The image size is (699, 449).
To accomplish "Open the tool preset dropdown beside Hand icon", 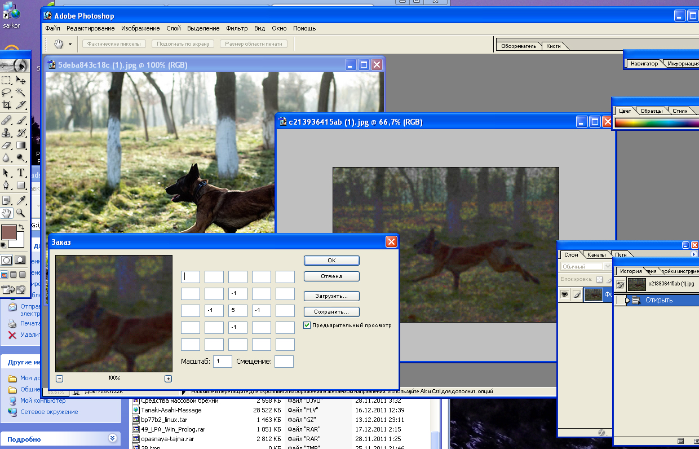I will click(70, 44).
